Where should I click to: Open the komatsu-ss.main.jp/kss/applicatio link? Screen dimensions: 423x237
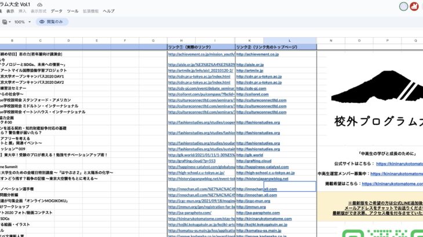click(201, 231)
